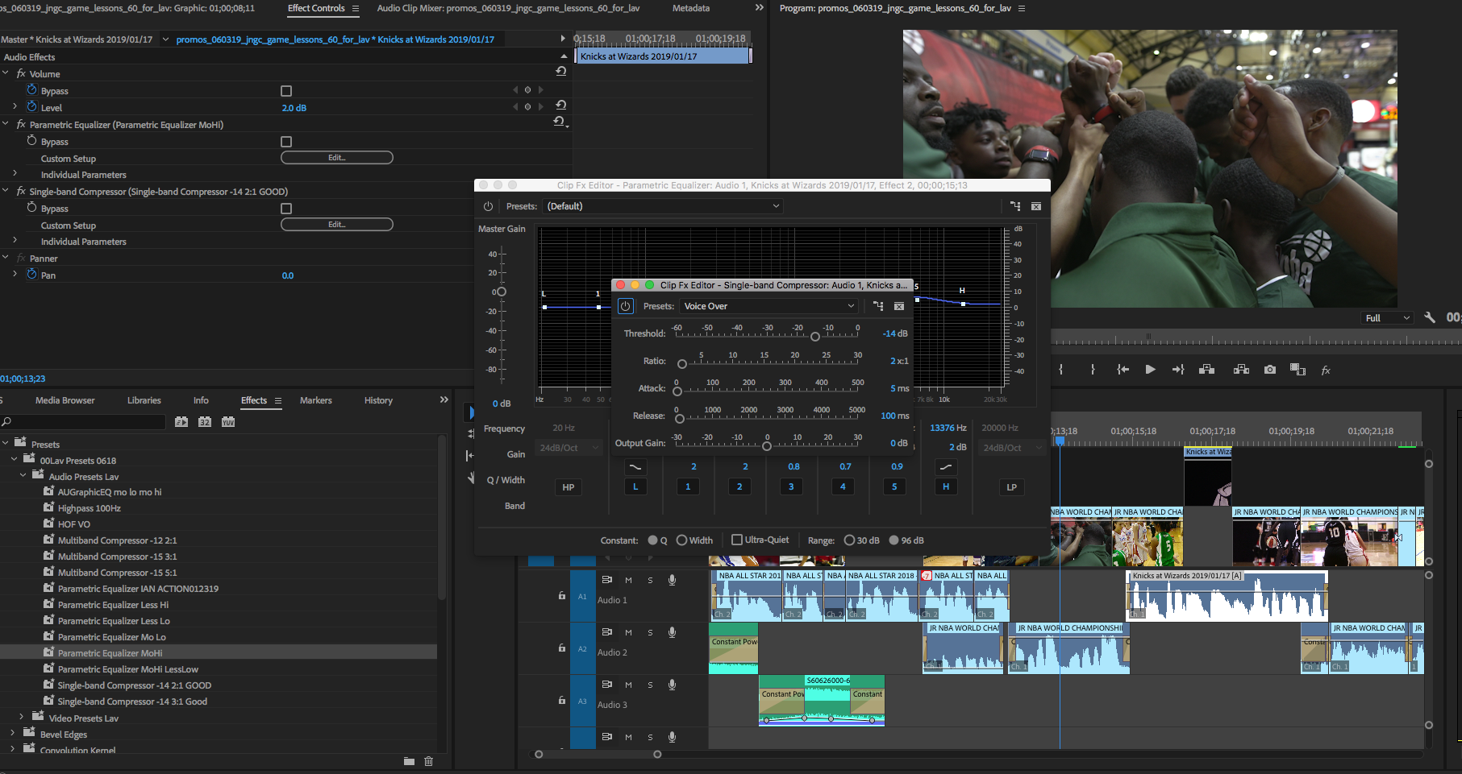The image size is (1462, 774).
Task: Adjust the Master Gain slider knob
Action: tap(502, 292)
